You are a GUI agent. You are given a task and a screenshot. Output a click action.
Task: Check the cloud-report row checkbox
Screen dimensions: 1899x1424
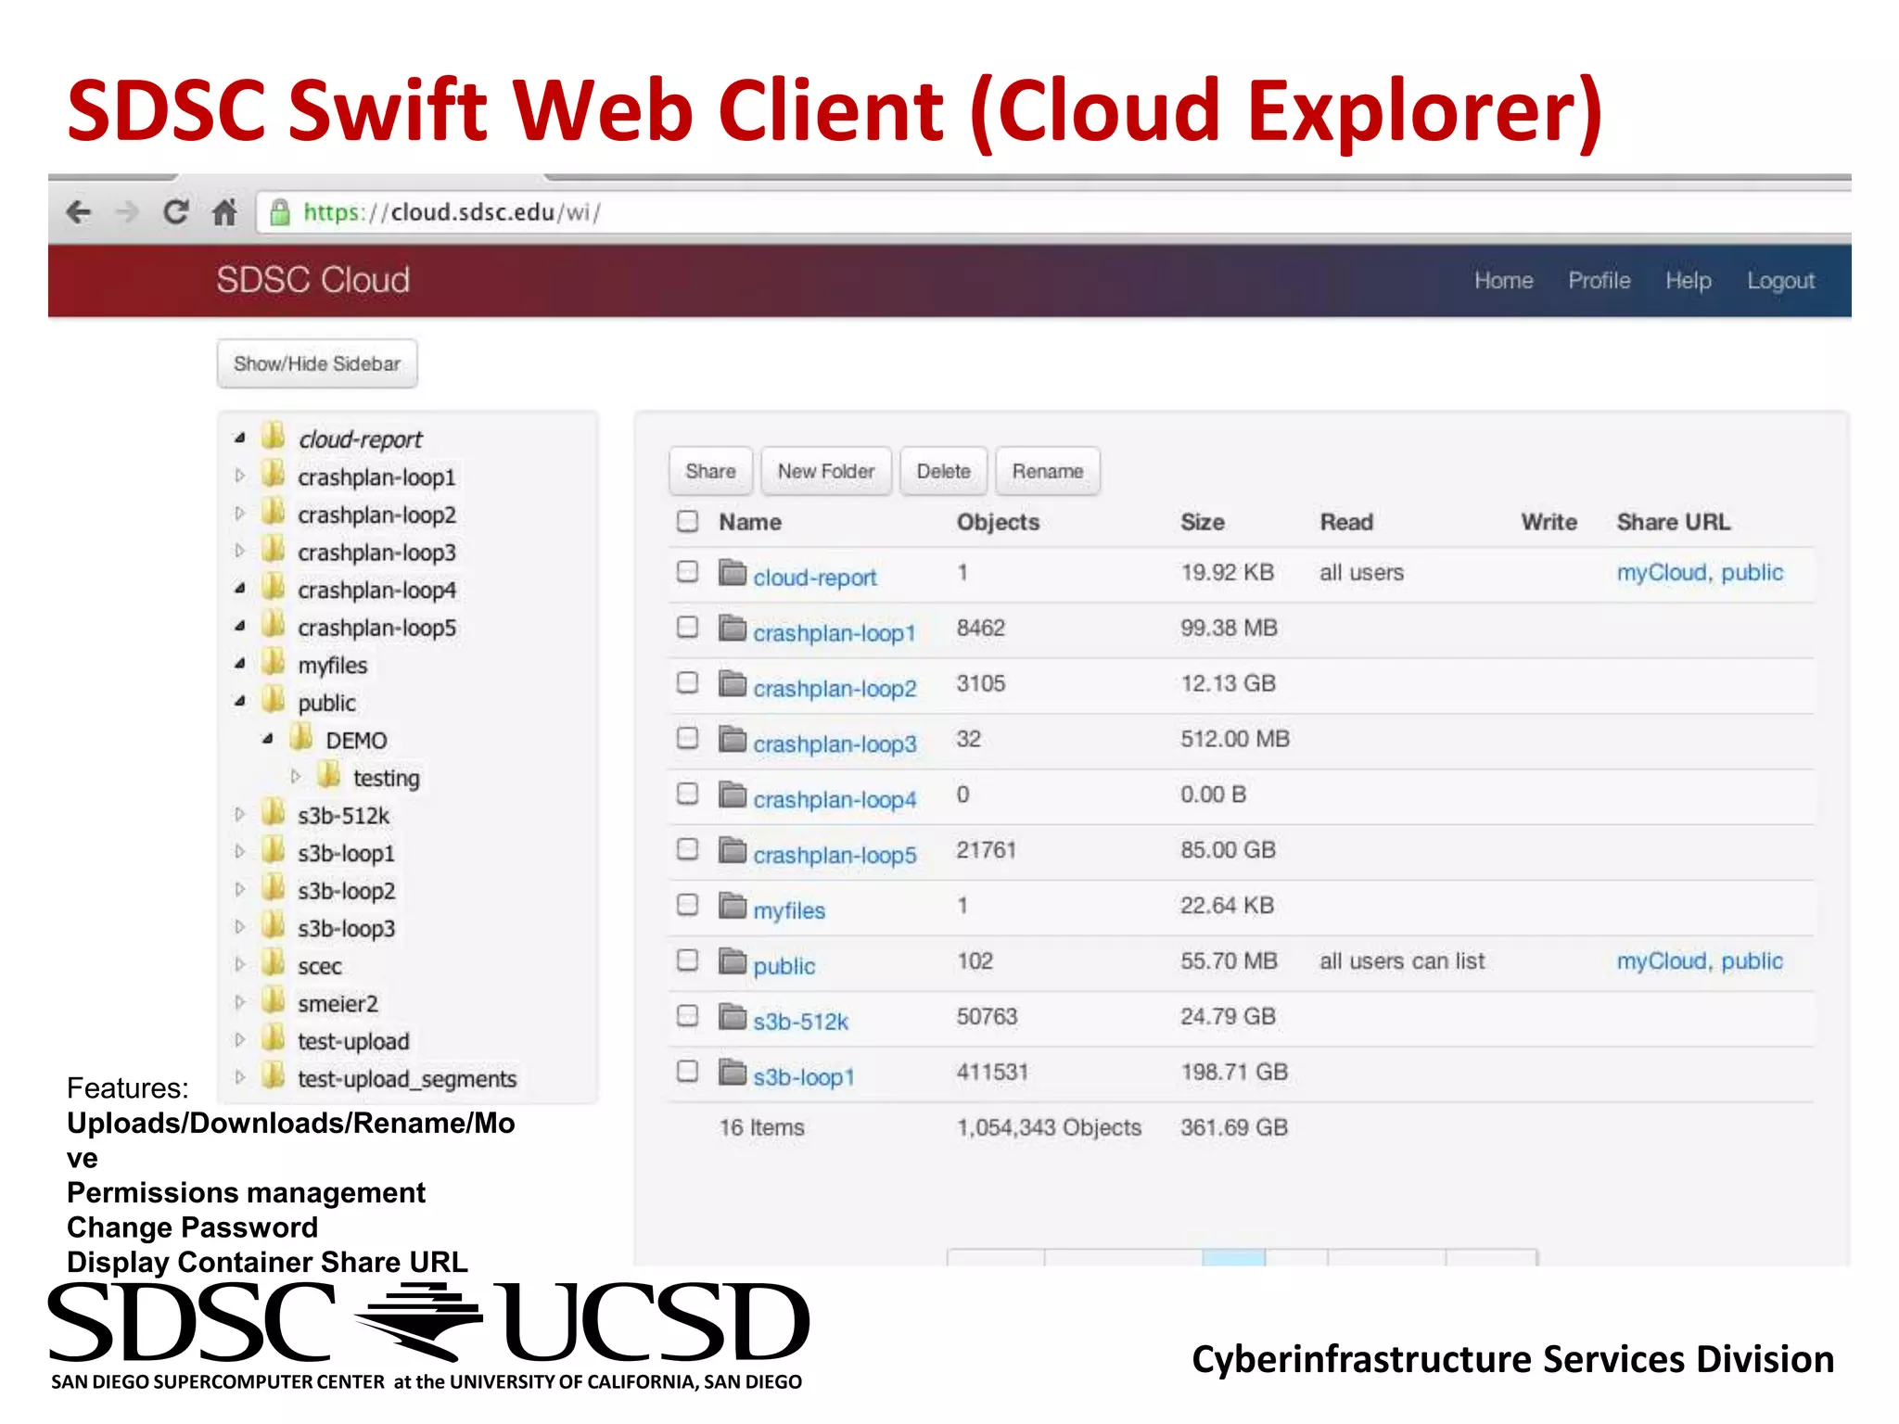click(x=687, y=571)
